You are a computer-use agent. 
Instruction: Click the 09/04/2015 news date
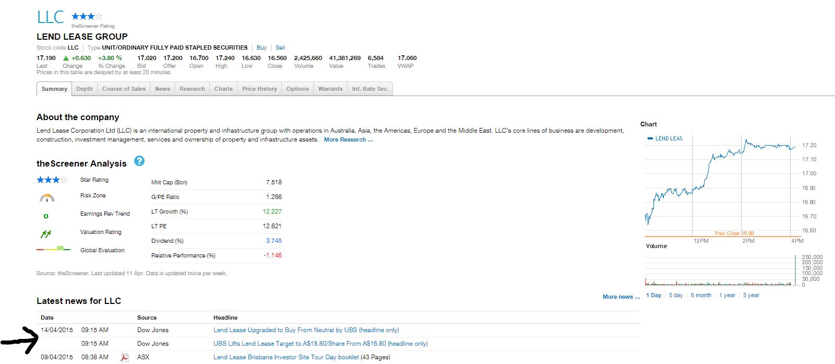point(57,357)
